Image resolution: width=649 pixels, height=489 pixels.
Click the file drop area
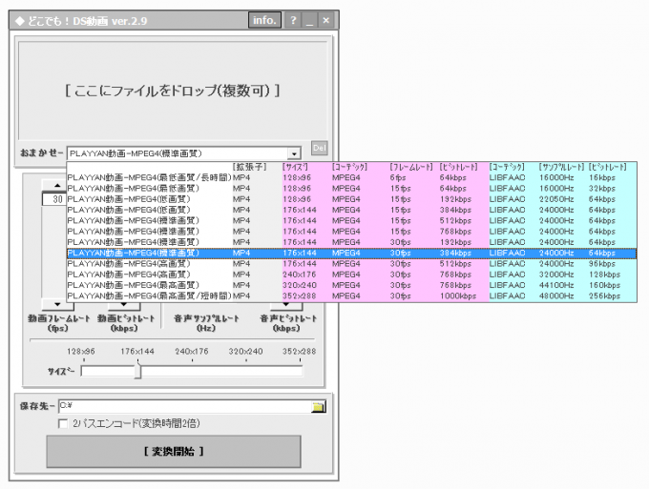[174, 91]
